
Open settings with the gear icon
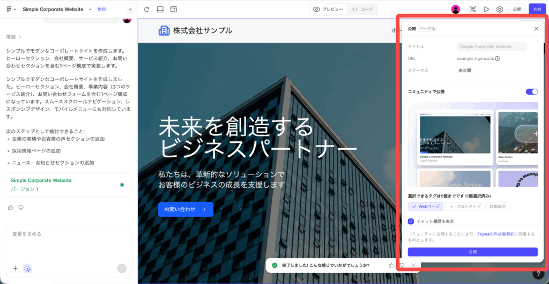pyautogui.click(x=500, y=10)
